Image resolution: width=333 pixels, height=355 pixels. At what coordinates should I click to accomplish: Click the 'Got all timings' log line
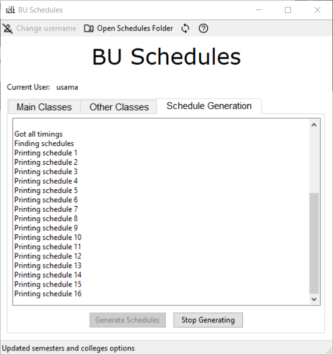pyautogui.click(x=39, y=134)
